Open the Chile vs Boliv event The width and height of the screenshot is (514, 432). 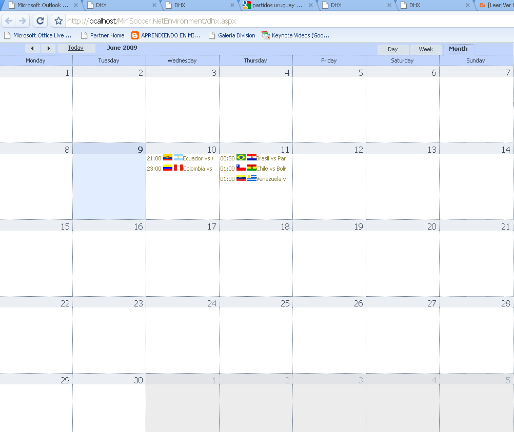(253, 169)
